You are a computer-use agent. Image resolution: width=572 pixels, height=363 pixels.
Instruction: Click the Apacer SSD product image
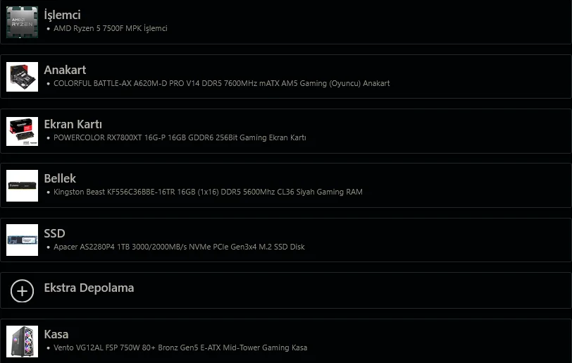pos(22,240)
